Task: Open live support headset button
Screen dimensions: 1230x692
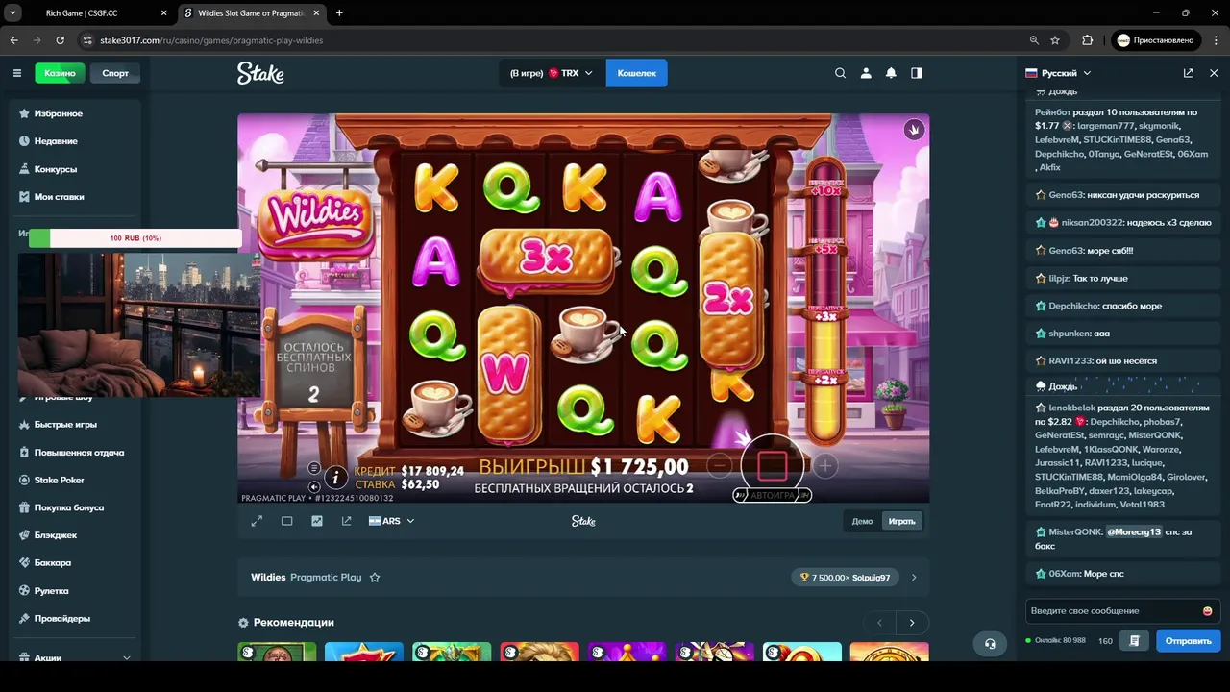Action: click(990, 644)
